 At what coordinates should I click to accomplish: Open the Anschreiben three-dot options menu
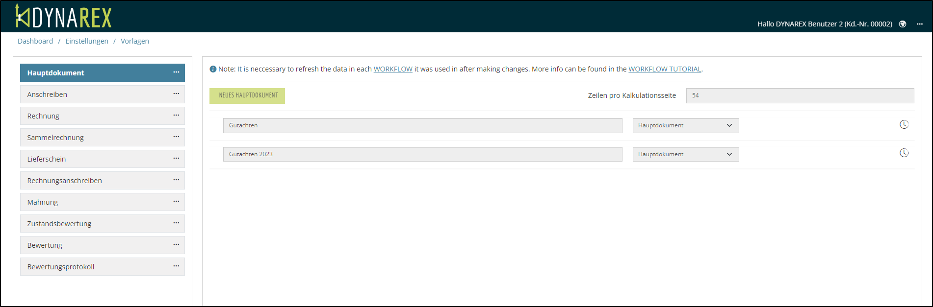click(176, 94)
